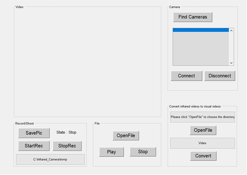
Task: Stop video playback in File panel
Action: coord(143,152)
